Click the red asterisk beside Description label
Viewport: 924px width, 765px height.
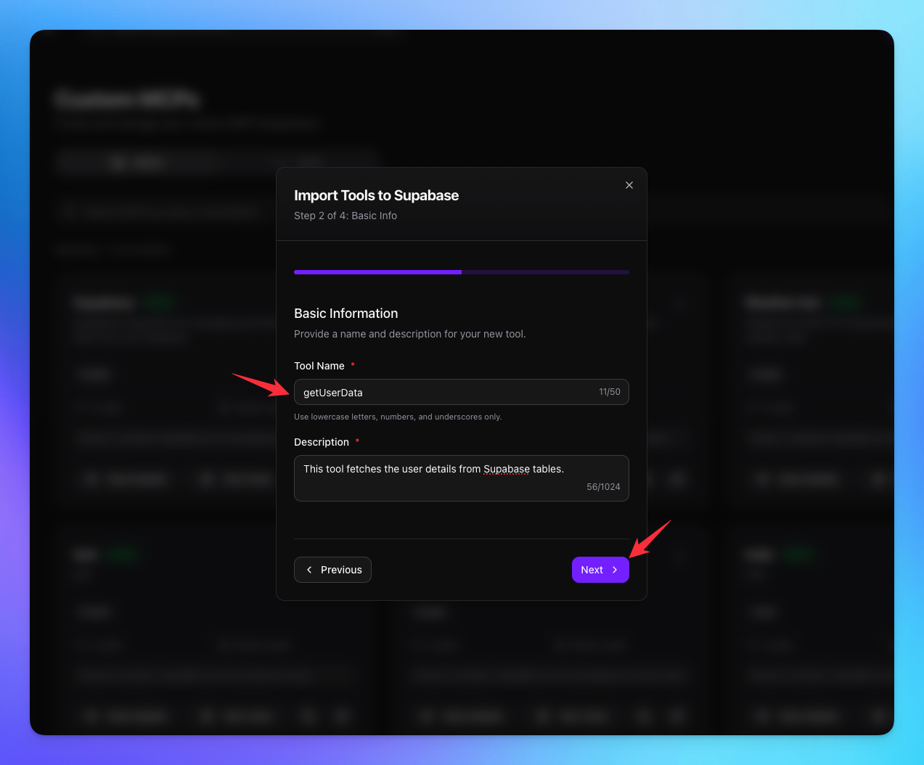pos(356,441)
